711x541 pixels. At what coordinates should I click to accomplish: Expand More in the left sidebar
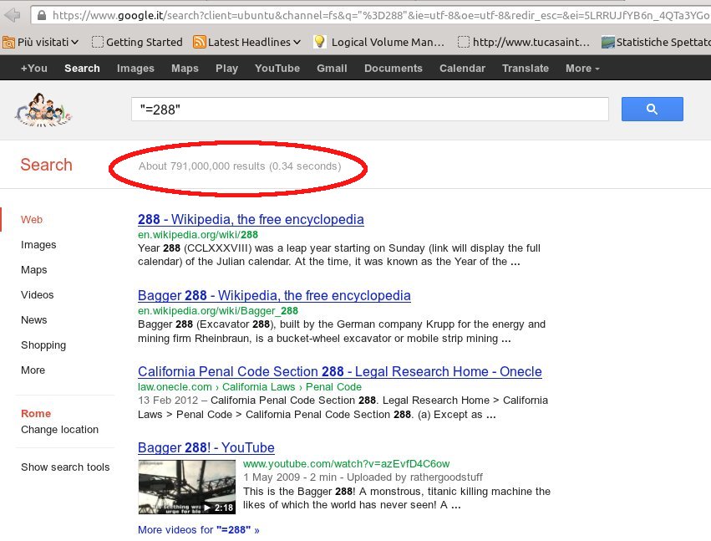[x=33, y=370]
